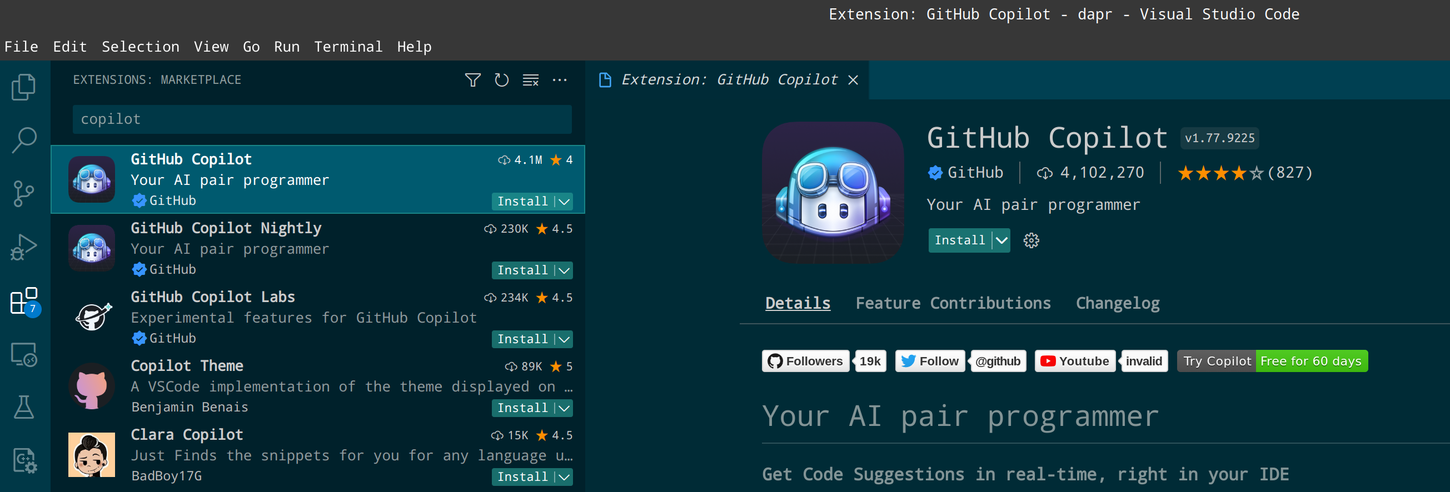
Task: Expand Install dropdown for GitHub Copilot Labs
Action: [x=564, y=339]
